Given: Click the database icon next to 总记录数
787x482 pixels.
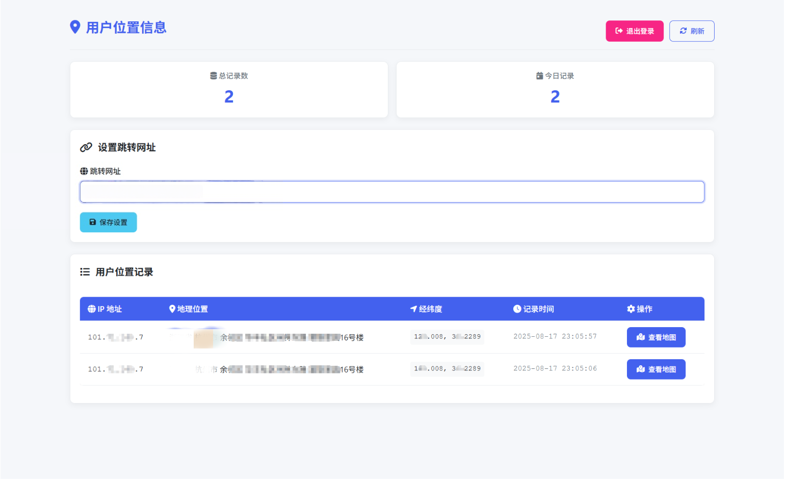Looking at the screenshot, I should 214,76.
